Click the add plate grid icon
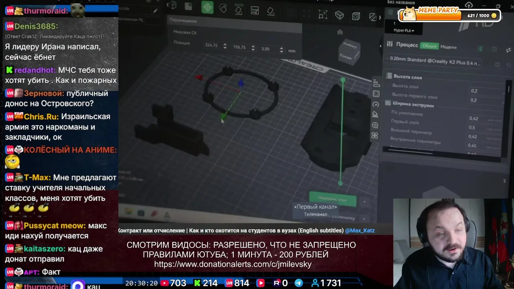514x289 pixels. [x=188, y=6]
